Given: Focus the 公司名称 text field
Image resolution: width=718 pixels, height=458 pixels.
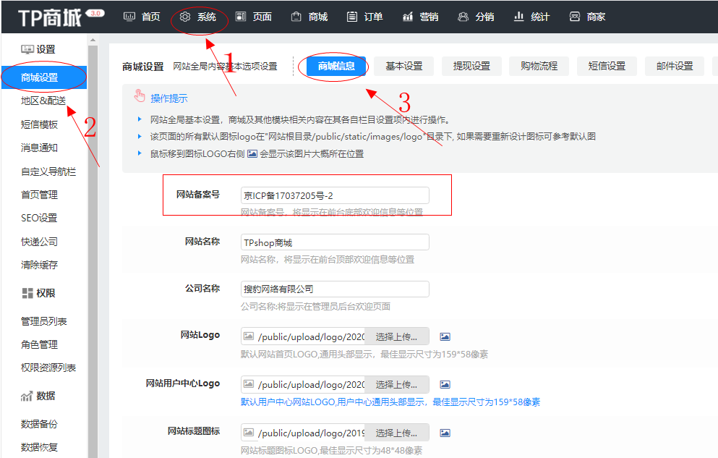Looking at the screenshot, I should (x=335, y=289).
